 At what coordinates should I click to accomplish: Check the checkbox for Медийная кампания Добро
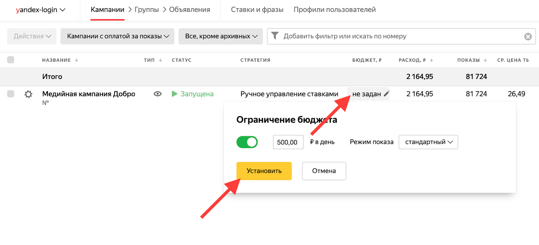(x=11, y=94)
